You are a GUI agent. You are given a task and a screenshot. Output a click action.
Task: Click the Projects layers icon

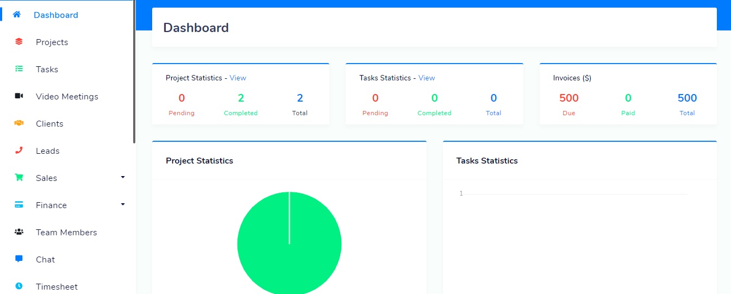19,42
